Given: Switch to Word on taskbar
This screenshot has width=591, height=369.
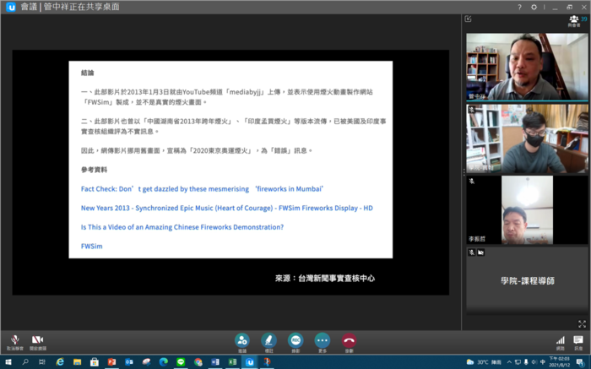Looking at the screenshot, I should pyautogui.click(x=215, y=362).
